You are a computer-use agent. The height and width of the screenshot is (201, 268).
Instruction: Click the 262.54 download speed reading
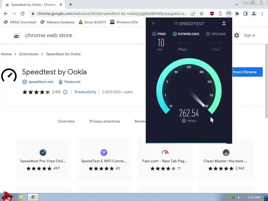click(x=189, y=113)
